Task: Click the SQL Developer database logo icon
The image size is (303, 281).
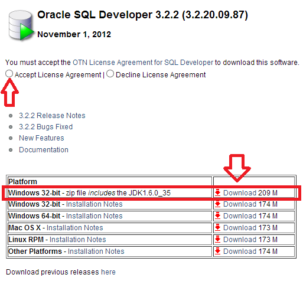Action: pos(21,25)
